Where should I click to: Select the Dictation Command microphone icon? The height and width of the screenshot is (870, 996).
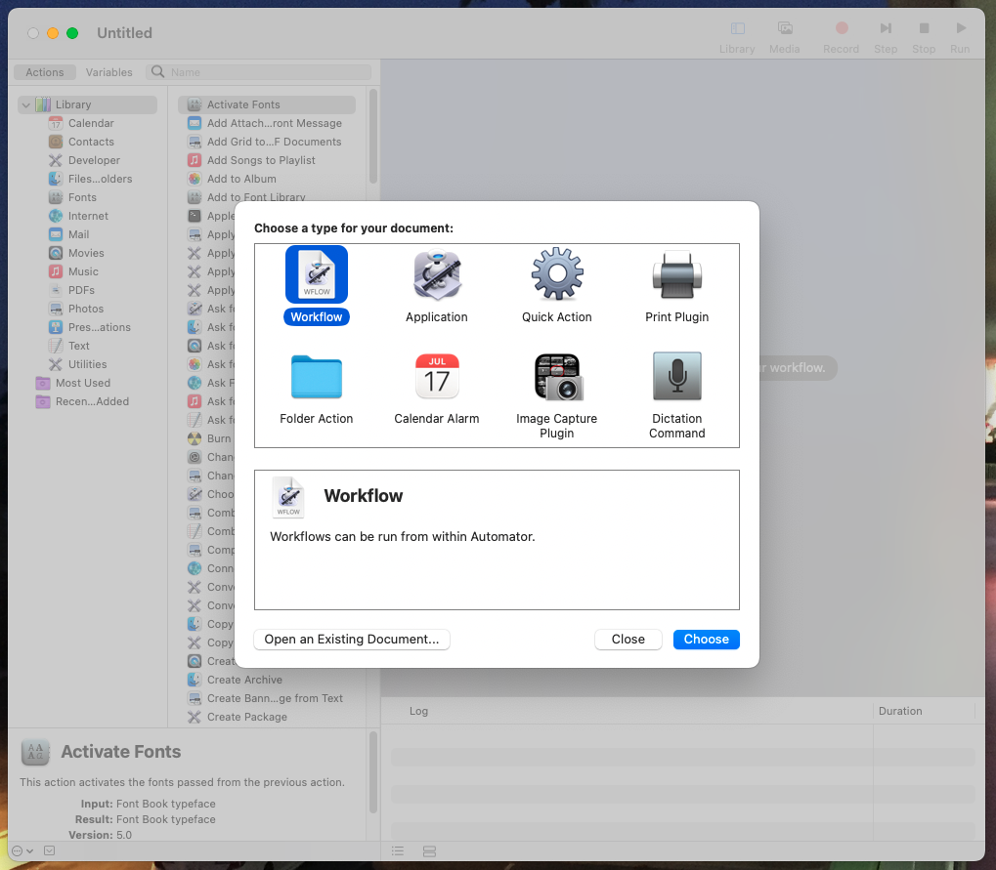[676, 376]
